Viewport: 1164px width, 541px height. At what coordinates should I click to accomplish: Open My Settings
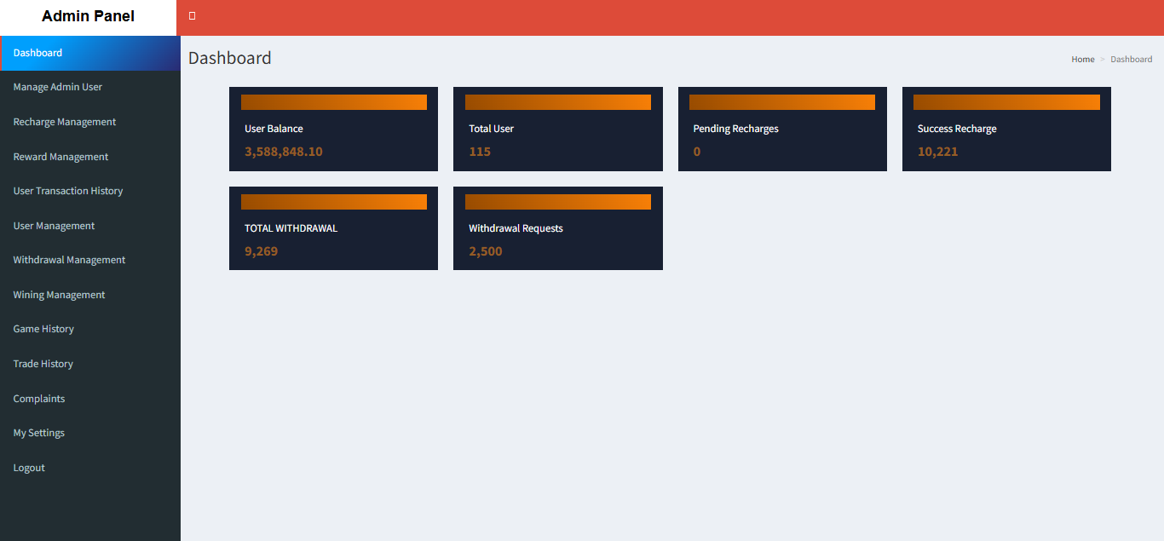(x=39, y=433)
